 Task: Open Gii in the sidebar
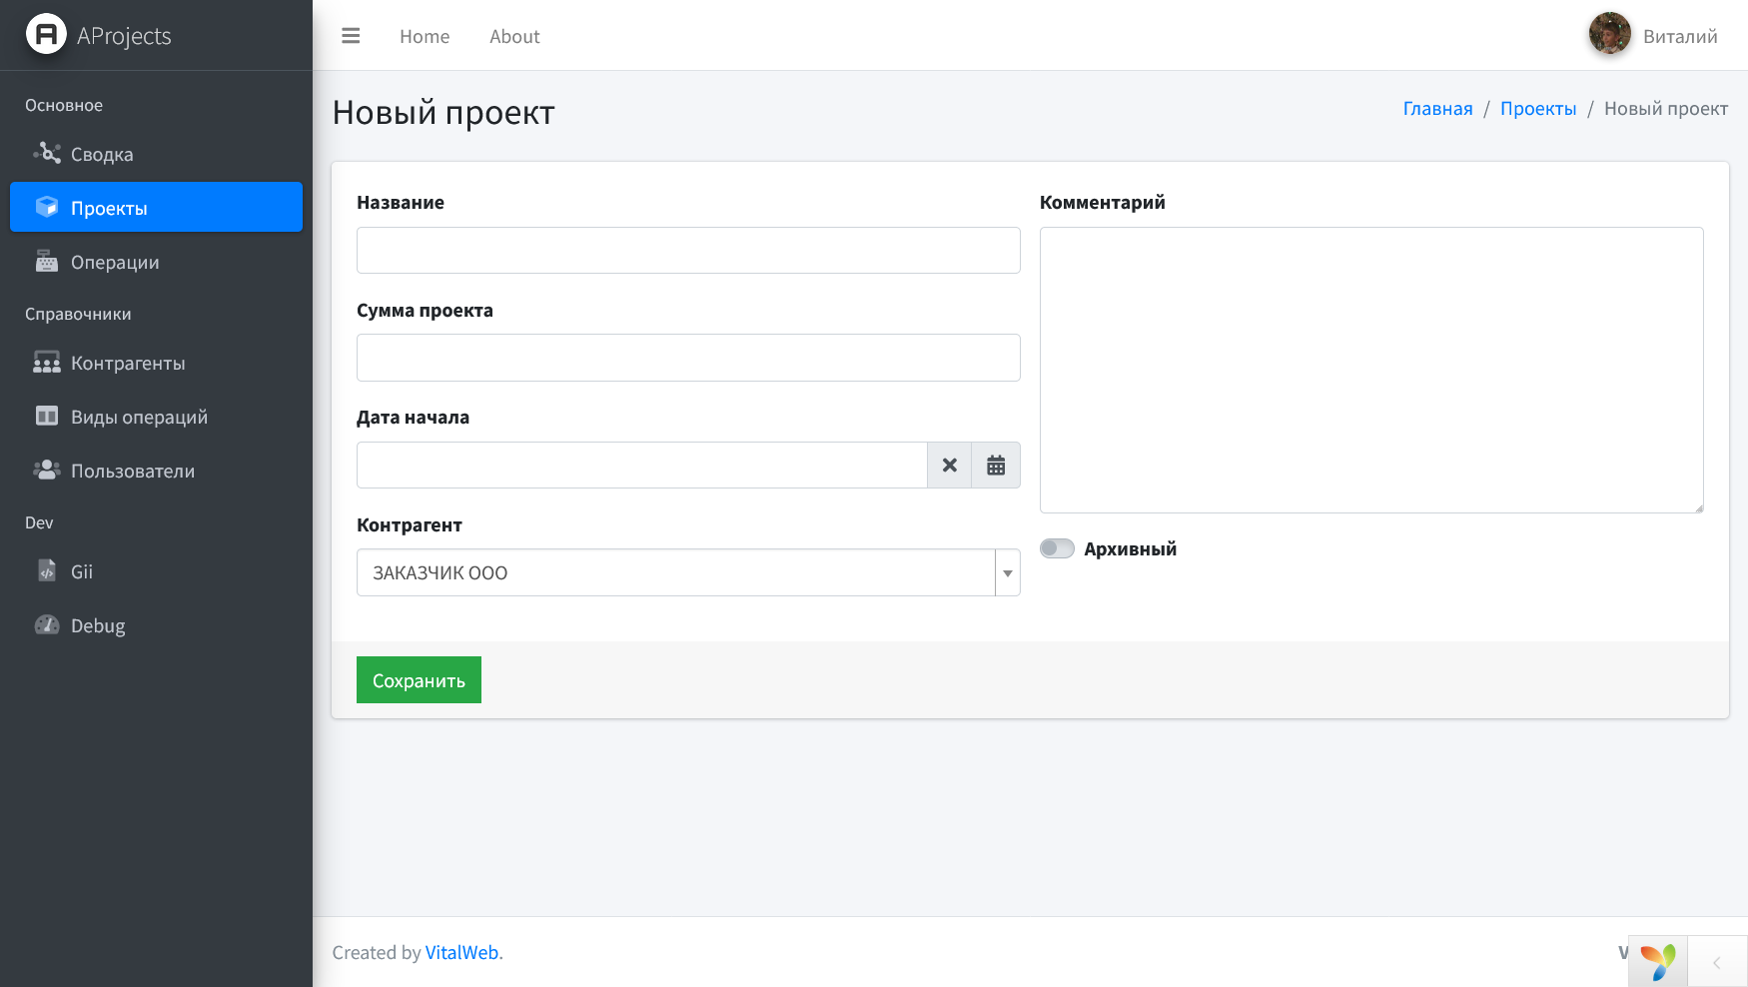(156, 571)
